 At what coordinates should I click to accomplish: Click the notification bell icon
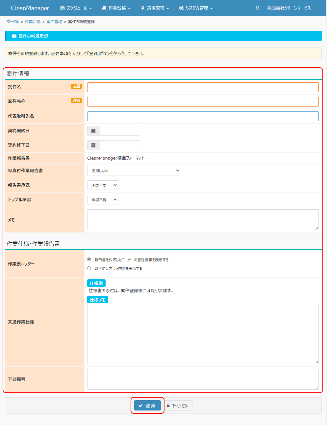coord(258,8)
